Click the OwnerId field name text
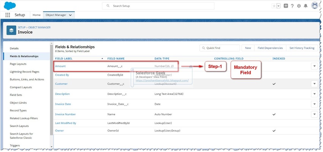The height and width of the screenshot is (152, 323). click(113, 131)
